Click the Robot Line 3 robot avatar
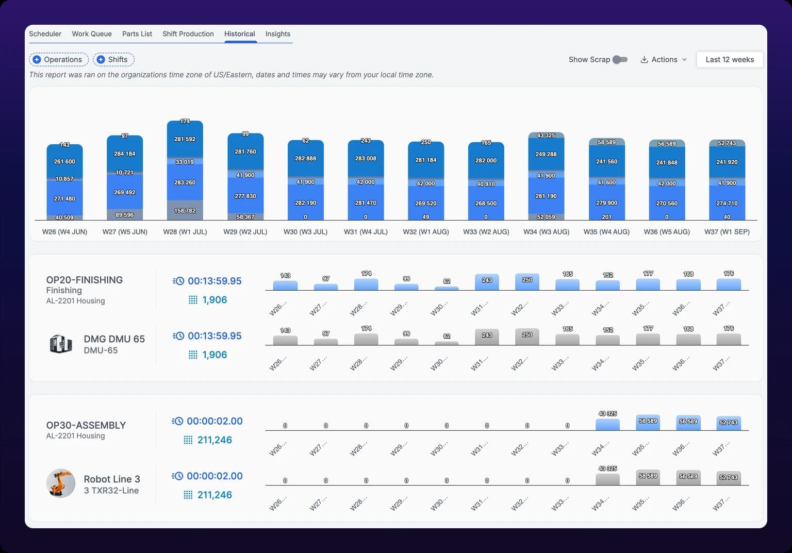The image size is (792, 553). click(61, 483)
